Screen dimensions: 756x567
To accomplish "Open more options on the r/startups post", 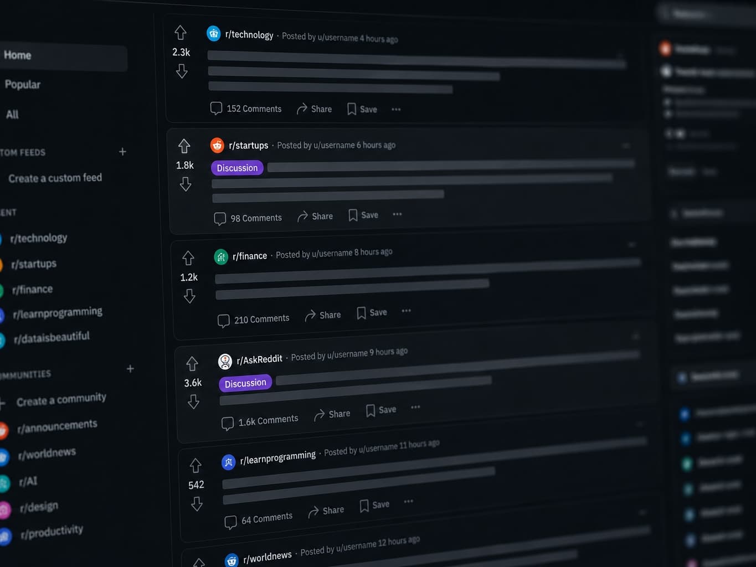I will pos(397,214).
